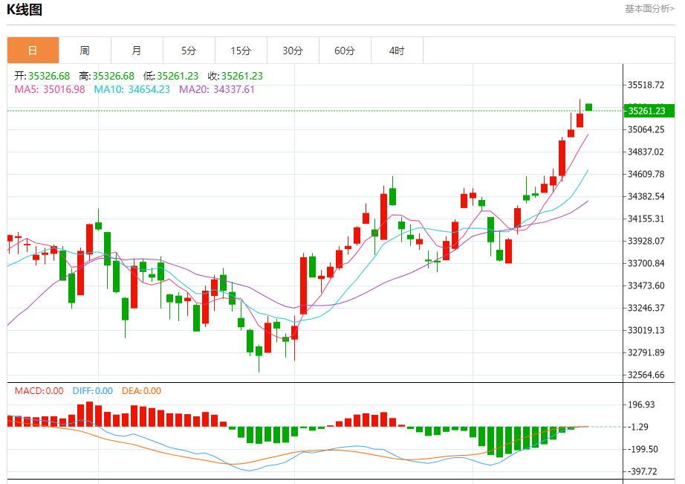
Task: Switch to the 周 weekly tab
Action: click(x=85, y=51)
